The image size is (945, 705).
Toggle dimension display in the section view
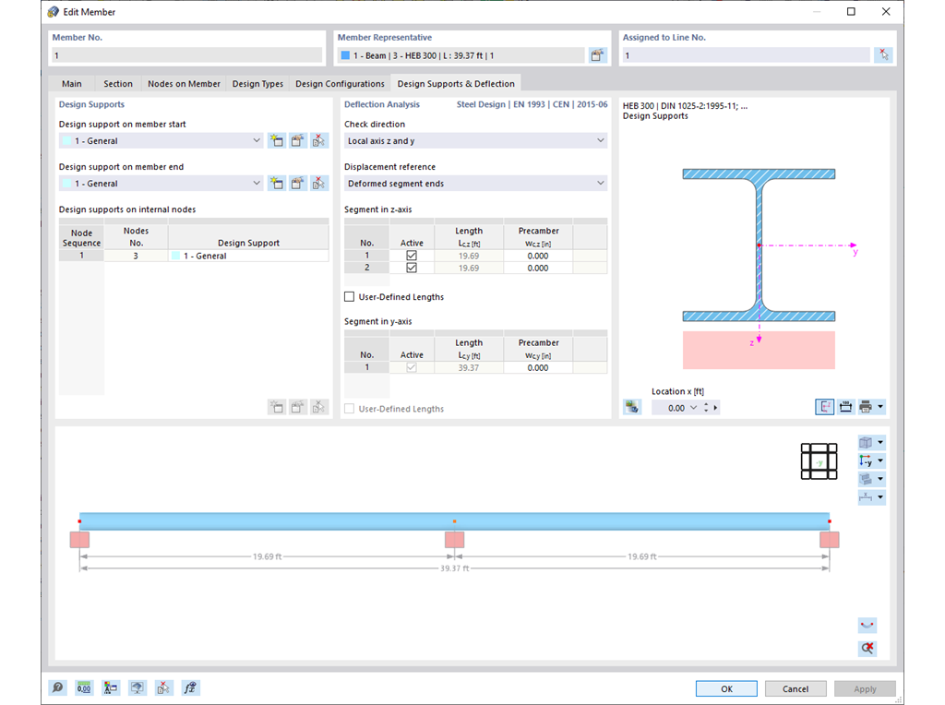point(845,406)
